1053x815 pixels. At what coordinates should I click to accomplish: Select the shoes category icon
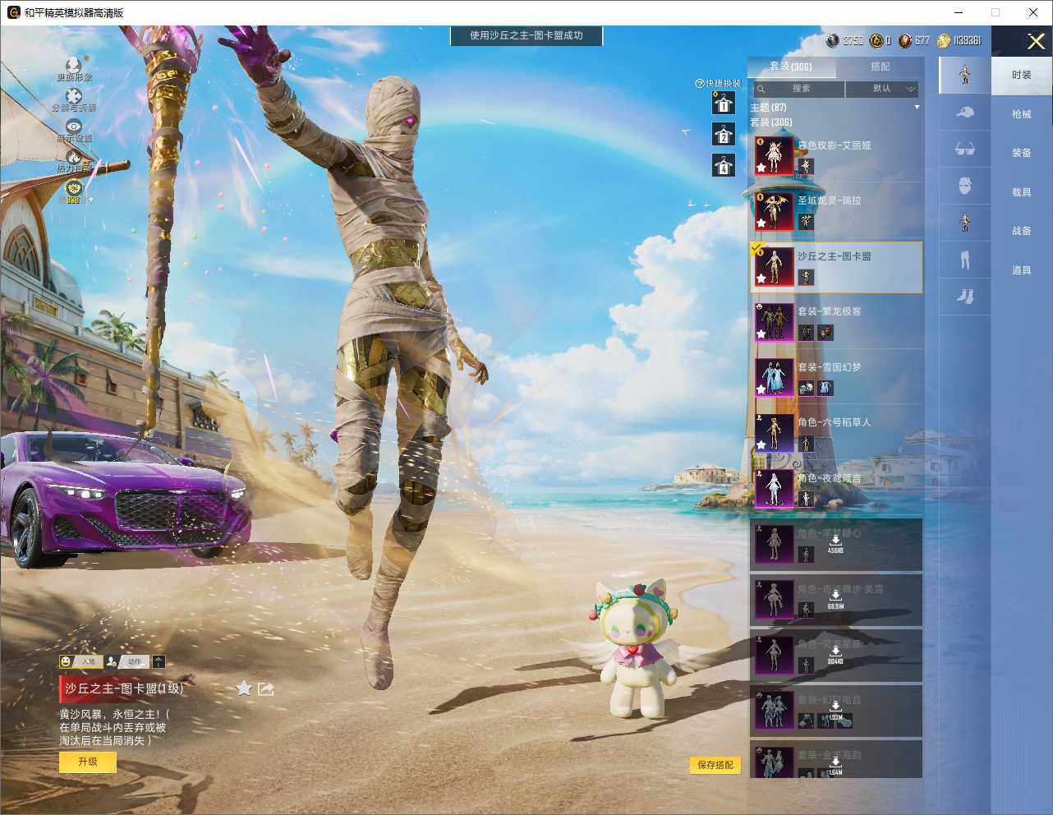[x=965, y=296]
